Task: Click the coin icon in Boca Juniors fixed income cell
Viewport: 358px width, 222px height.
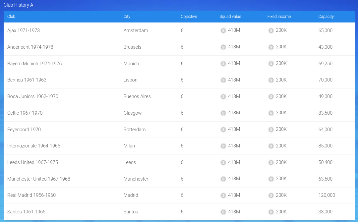Action: tap(271, 96)
